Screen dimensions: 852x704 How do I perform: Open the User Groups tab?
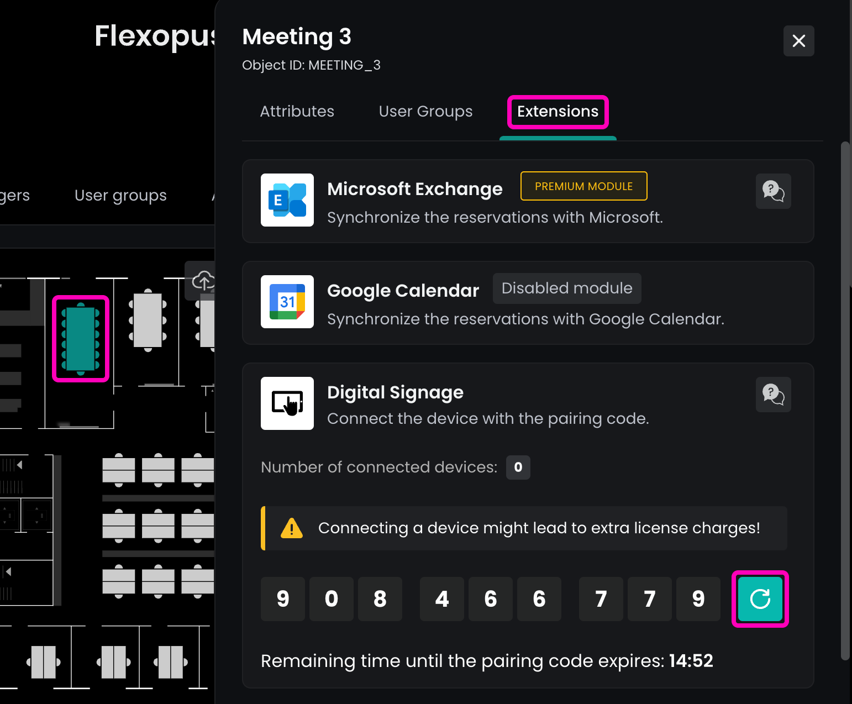click(425, 112)
